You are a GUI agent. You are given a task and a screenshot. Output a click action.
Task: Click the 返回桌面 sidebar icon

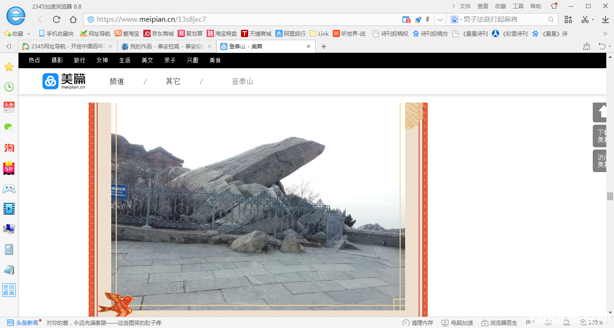click(9, 290)
